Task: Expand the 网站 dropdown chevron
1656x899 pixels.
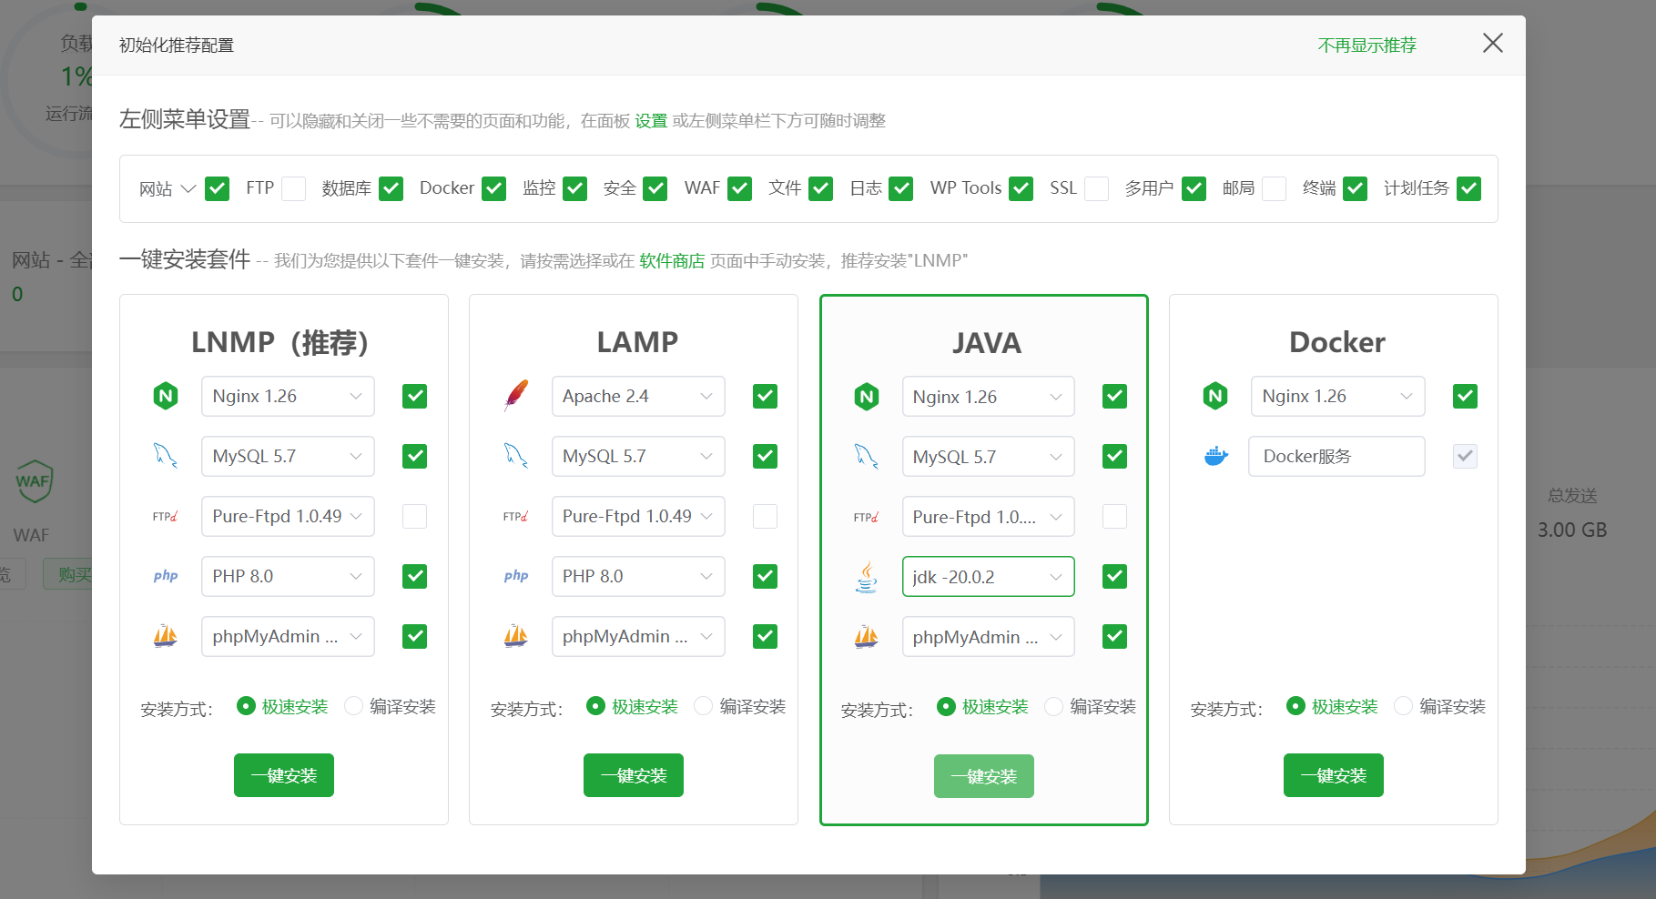Action: point(188,188)
